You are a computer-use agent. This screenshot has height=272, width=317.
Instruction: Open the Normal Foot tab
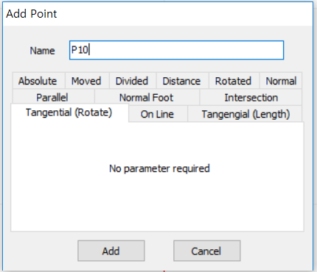pyautogui.click(x=147, y=97)
